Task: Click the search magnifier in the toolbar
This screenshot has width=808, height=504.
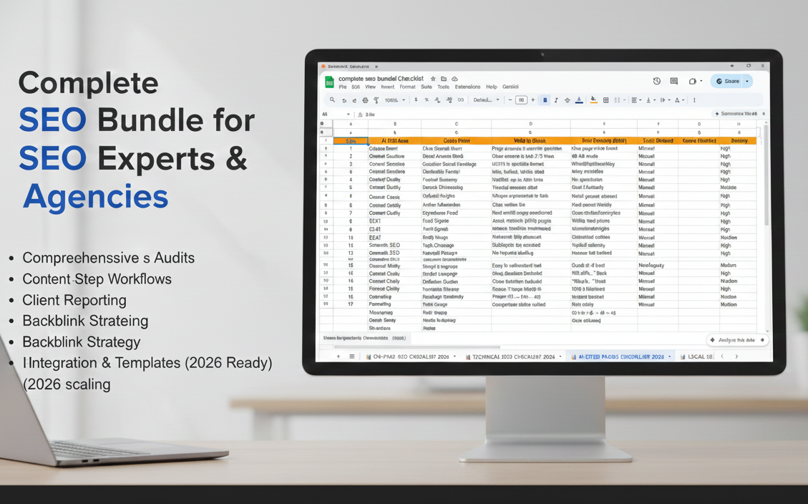Action: (x=332, y=100)
